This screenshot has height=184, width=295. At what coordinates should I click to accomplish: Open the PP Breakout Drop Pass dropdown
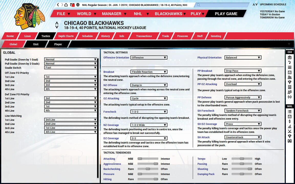[x=243, y=71]
